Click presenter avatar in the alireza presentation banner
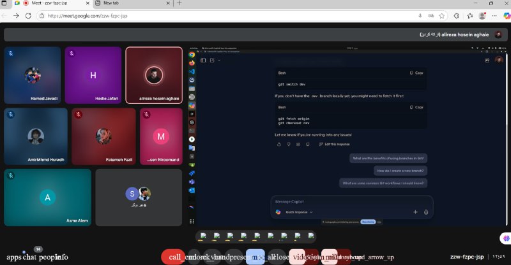Screen dimensions: 511x265 [498, 34]
